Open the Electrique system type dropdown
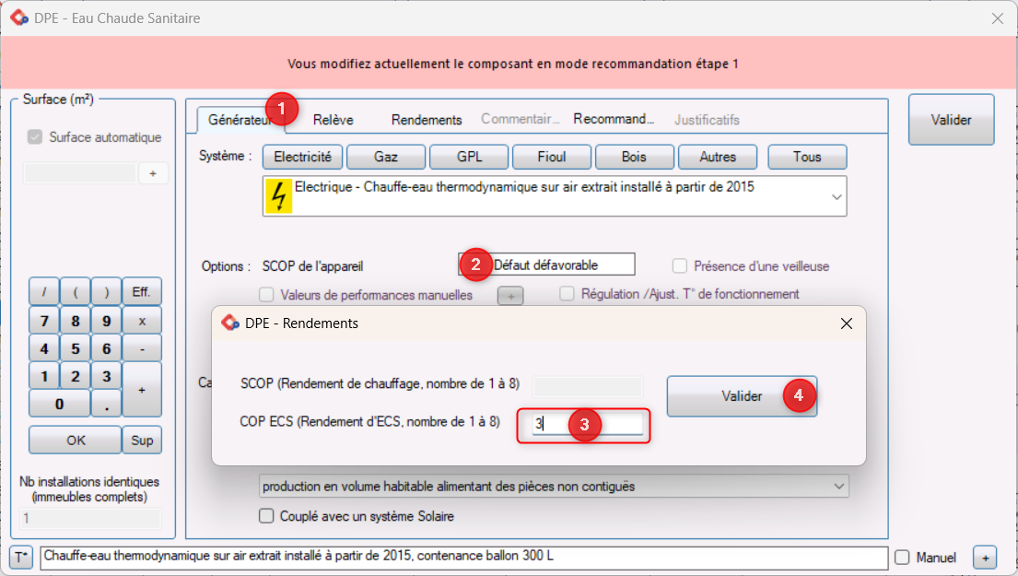Image resolution: width=1018 pixels, height=576 pixels. 836,196
